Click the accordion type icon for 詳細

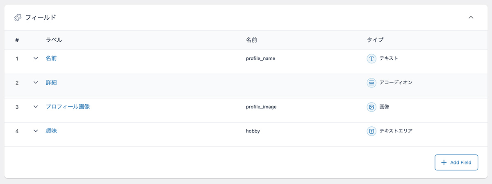(x=371, y=83)
